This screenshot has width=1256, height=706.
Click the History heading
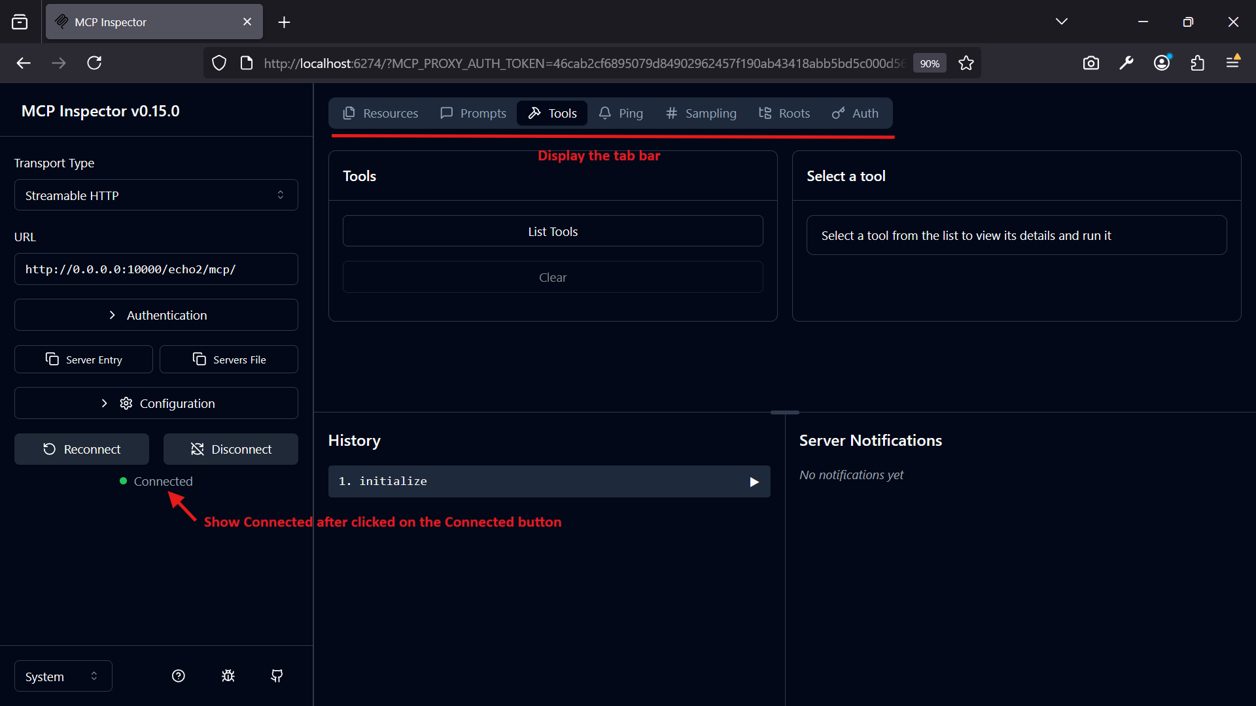(355, 441)
